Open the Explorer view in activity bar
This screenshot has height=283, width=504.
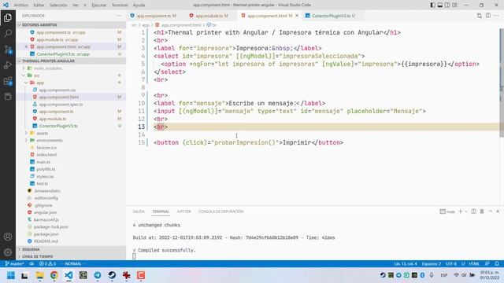pyautogui.click(x=8, y=17)
